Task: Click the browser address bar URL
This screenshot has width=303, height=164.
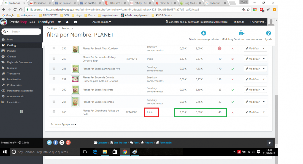Action: (123, 9)
